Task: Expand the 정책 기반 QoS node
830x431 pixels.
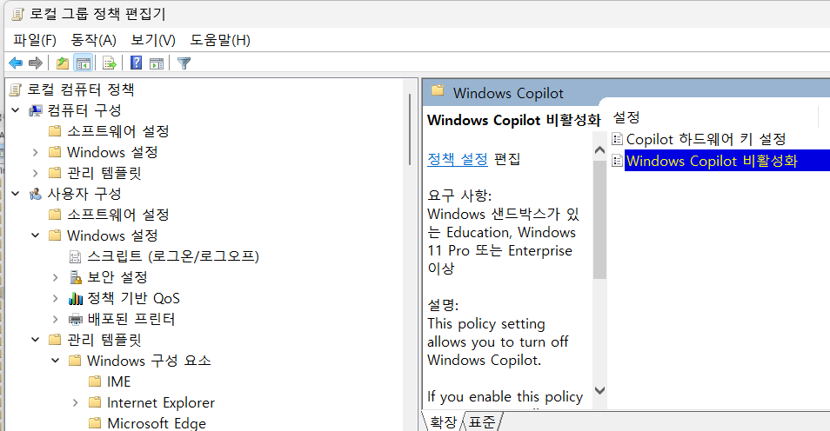Action: pos(56,298)
